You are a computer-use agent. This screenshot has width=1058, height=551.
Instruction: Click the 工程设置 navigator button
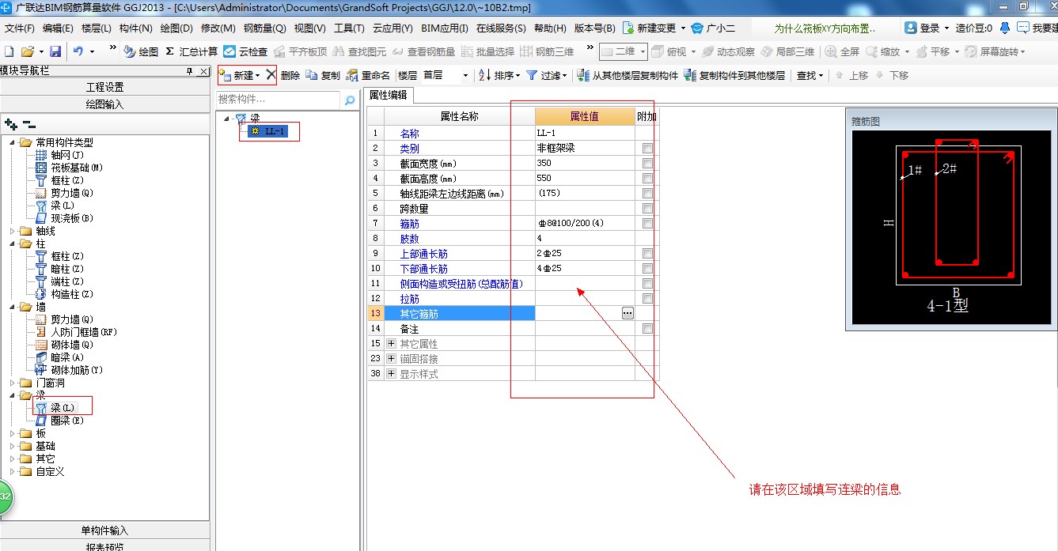pyautogui.click(x=104, y=87)
